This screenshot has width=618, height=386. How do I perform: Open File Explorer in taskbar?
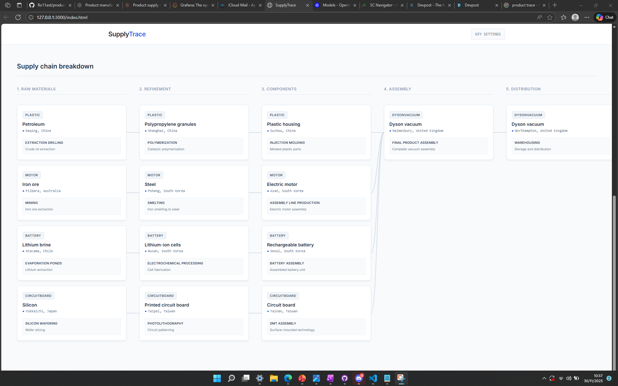coord(274,378)
